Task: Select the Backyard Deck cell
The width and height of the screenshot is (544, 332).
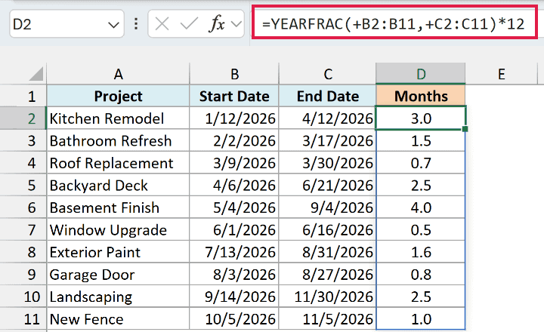Action: click(119, 185)
